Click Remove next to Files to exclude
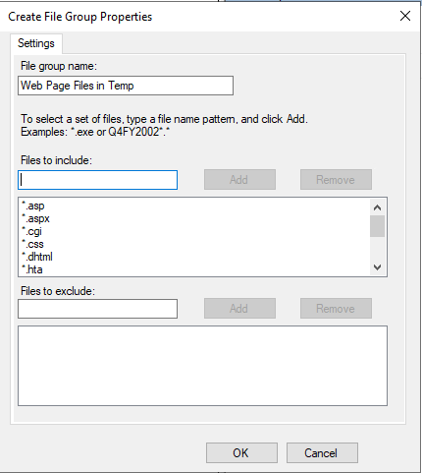Viewport: 422px width, 473px height. point(336,308)
